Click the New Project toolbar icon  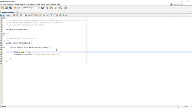tap(2, 8)
